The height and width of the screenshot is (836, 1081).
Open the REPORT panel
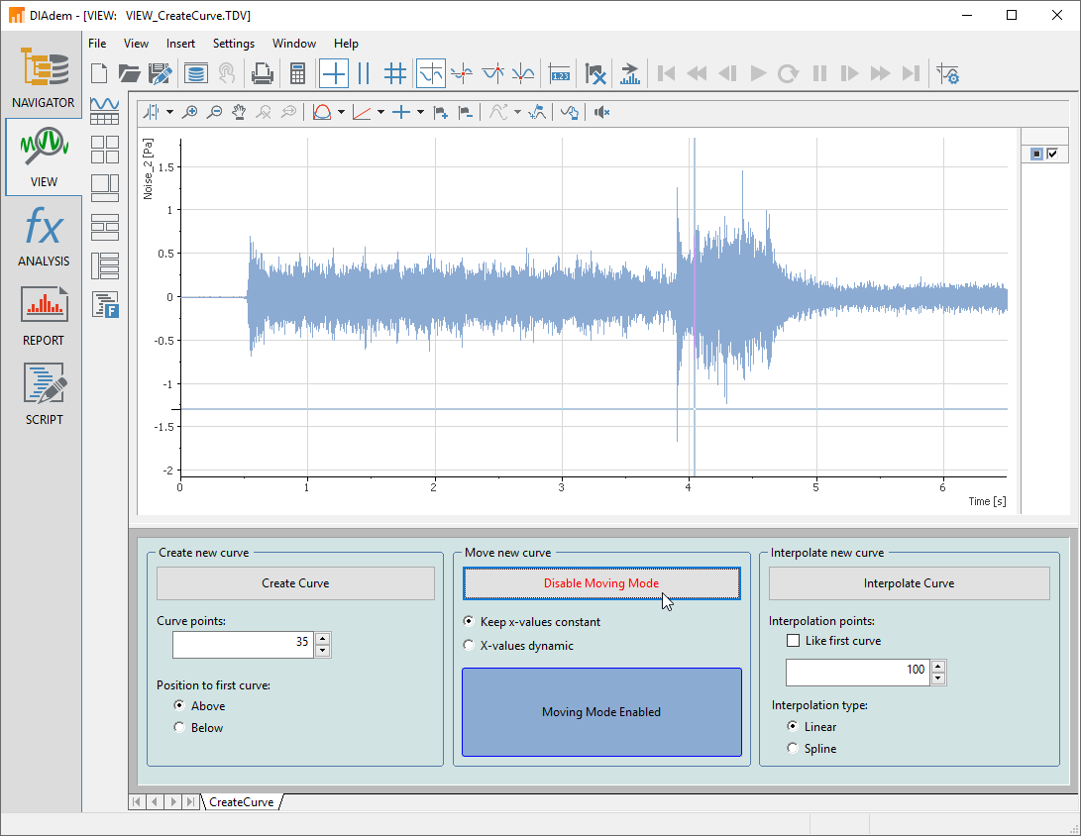pyautogui.click(x=43, y=315)
